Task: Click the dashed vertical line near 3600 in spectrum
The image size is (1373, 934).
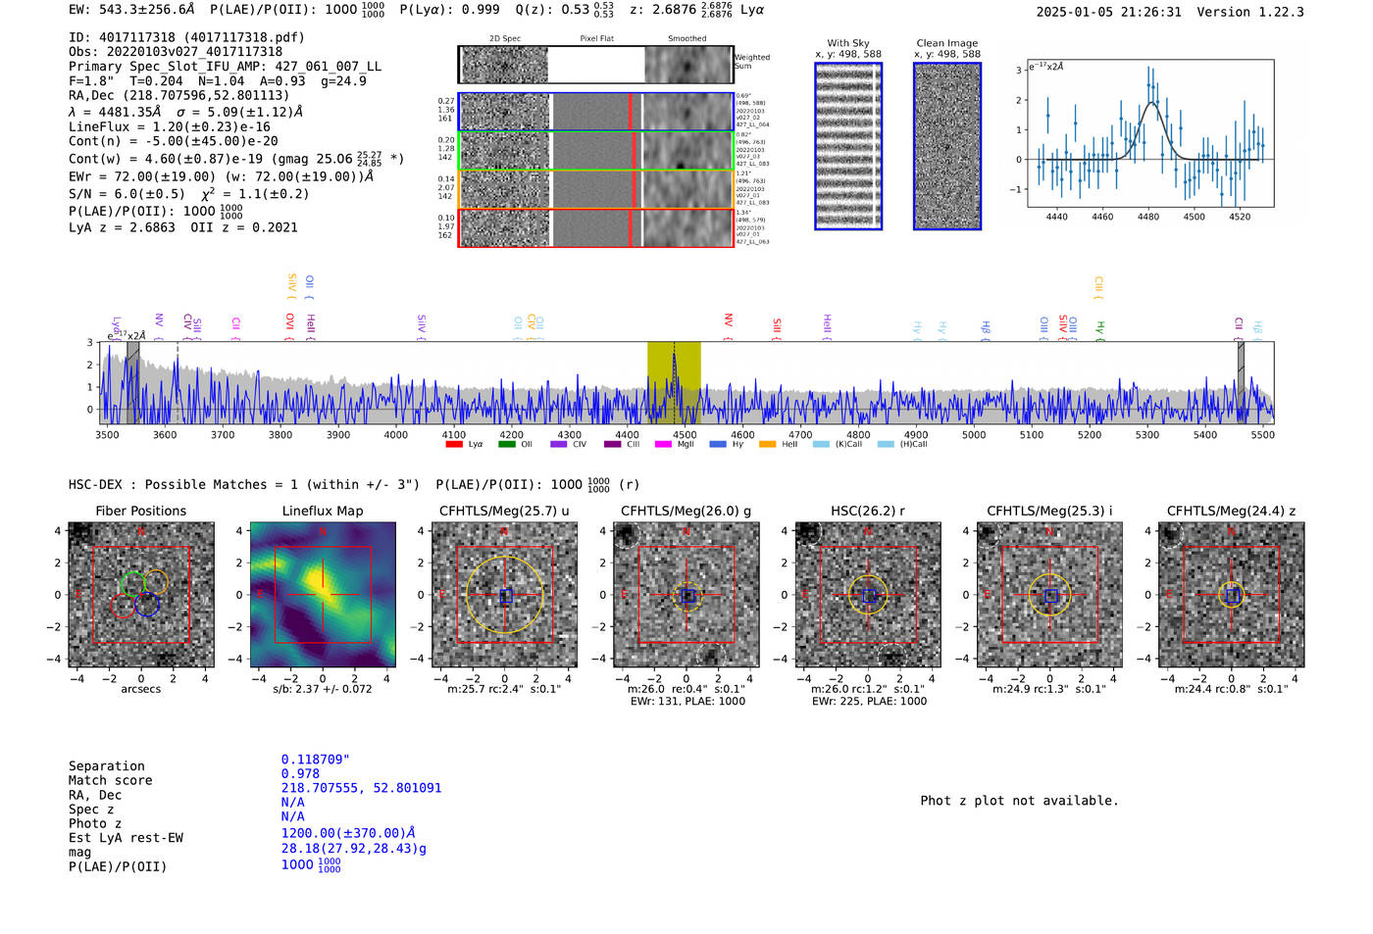Action: click(x=178, y=382)
